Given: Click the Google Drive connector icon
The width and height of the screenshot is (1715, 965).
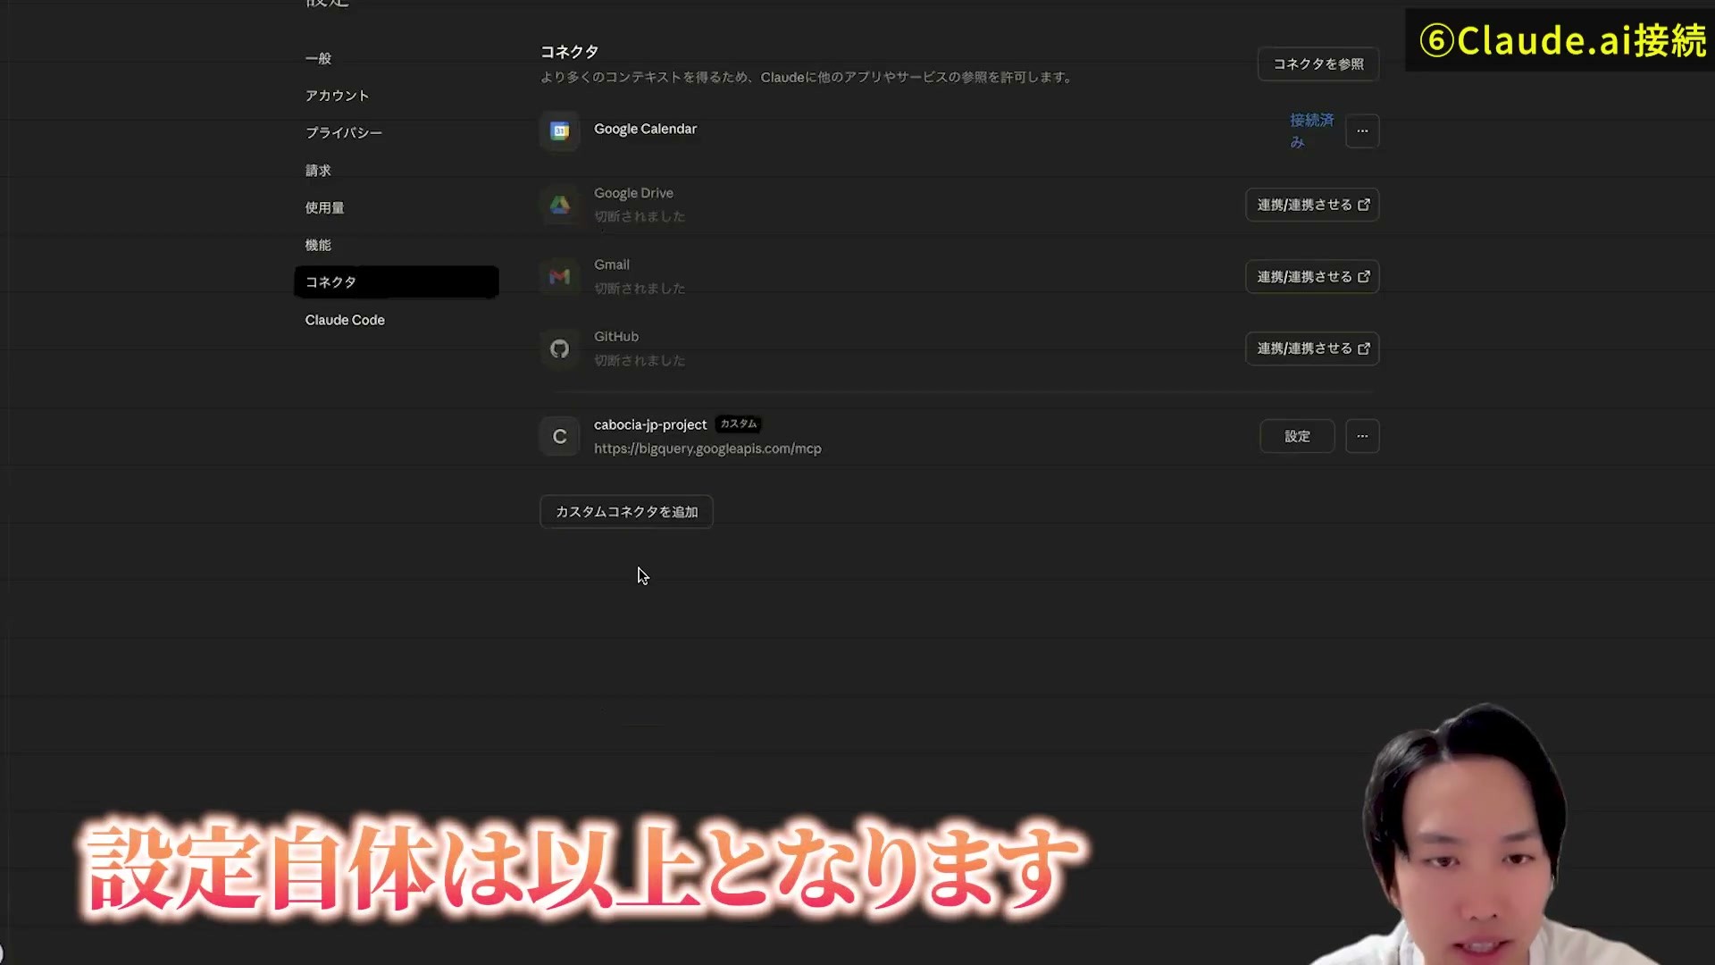Looking at the screenshot, I should click(x=560, y=205).
